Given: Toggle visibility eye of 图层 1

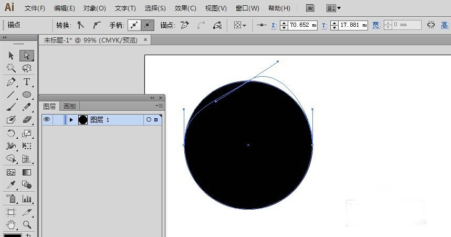Looking at the screenshot, I should pos(47,119).
